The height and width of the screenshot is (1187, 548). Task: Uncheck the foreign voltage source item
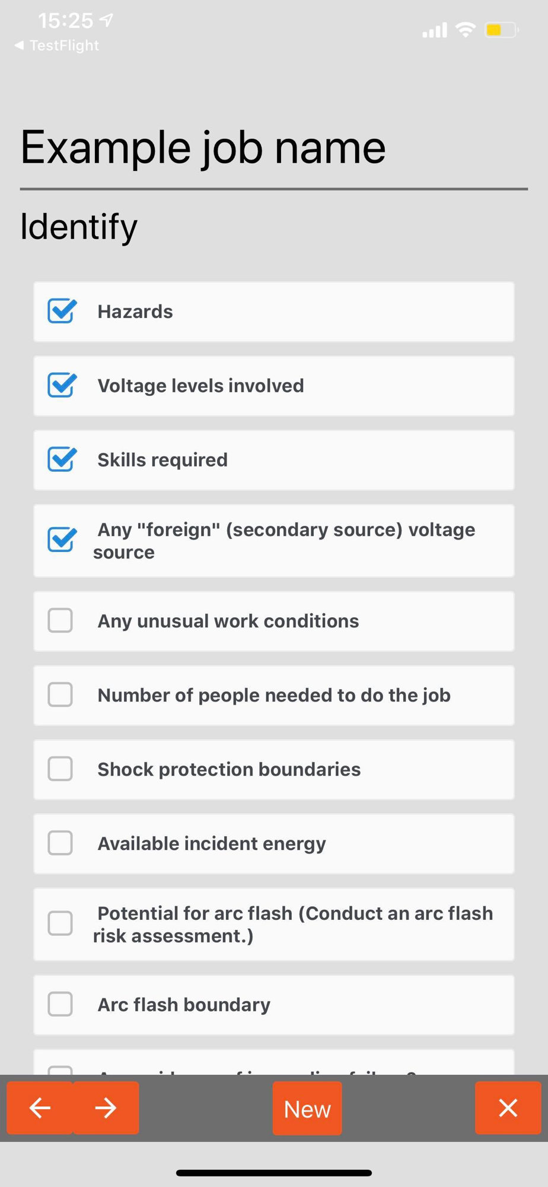61,539
